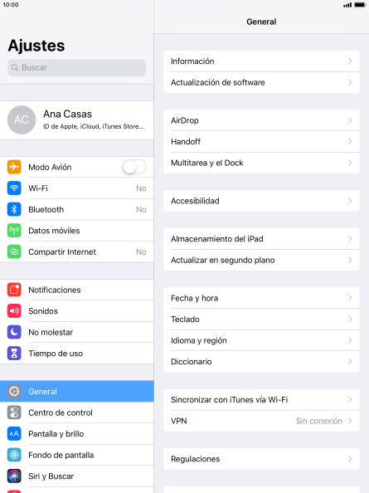Open Idioma y región settings
The image size is (369, 493).
[x=261, y=340]
